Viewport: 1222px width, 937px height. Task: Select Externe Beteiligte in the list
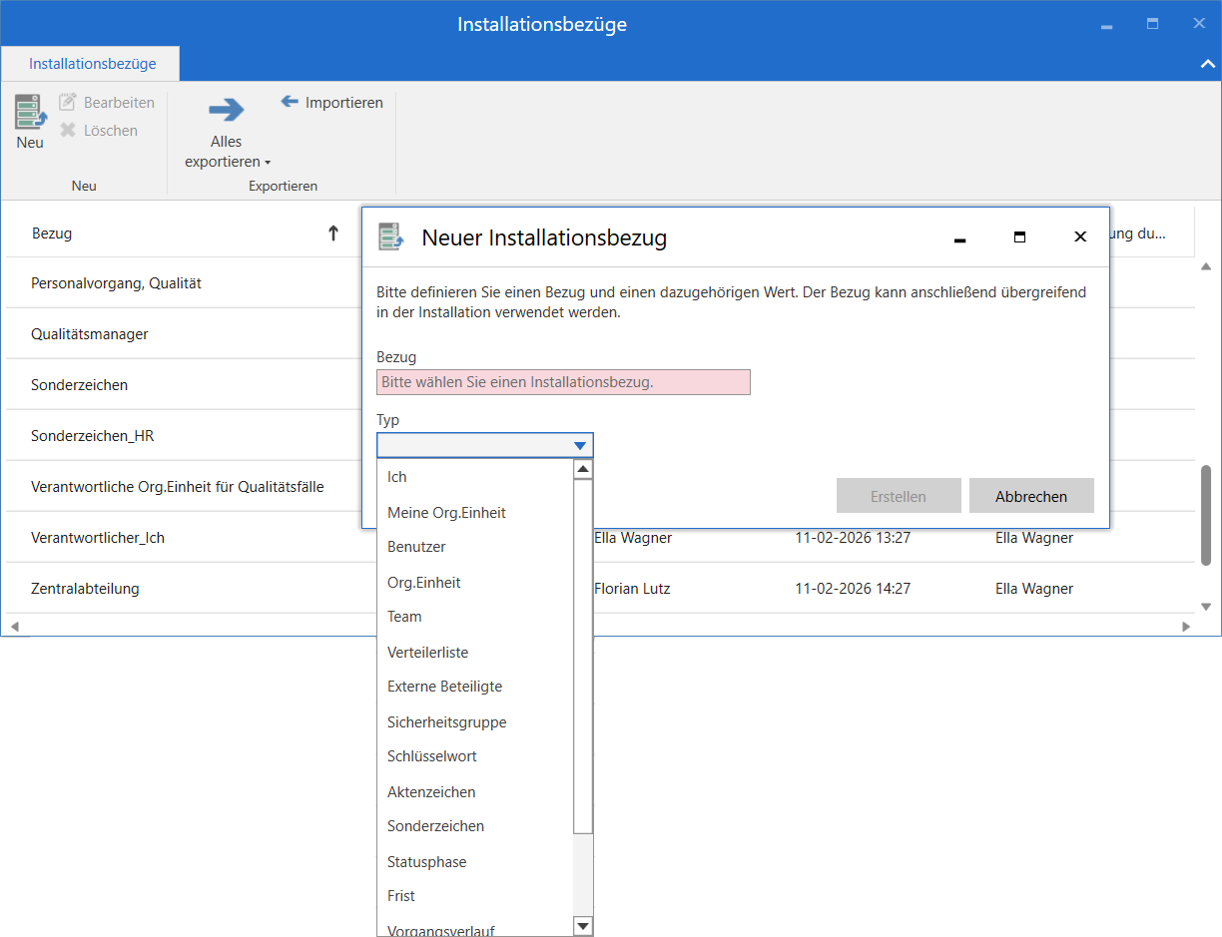444,687
